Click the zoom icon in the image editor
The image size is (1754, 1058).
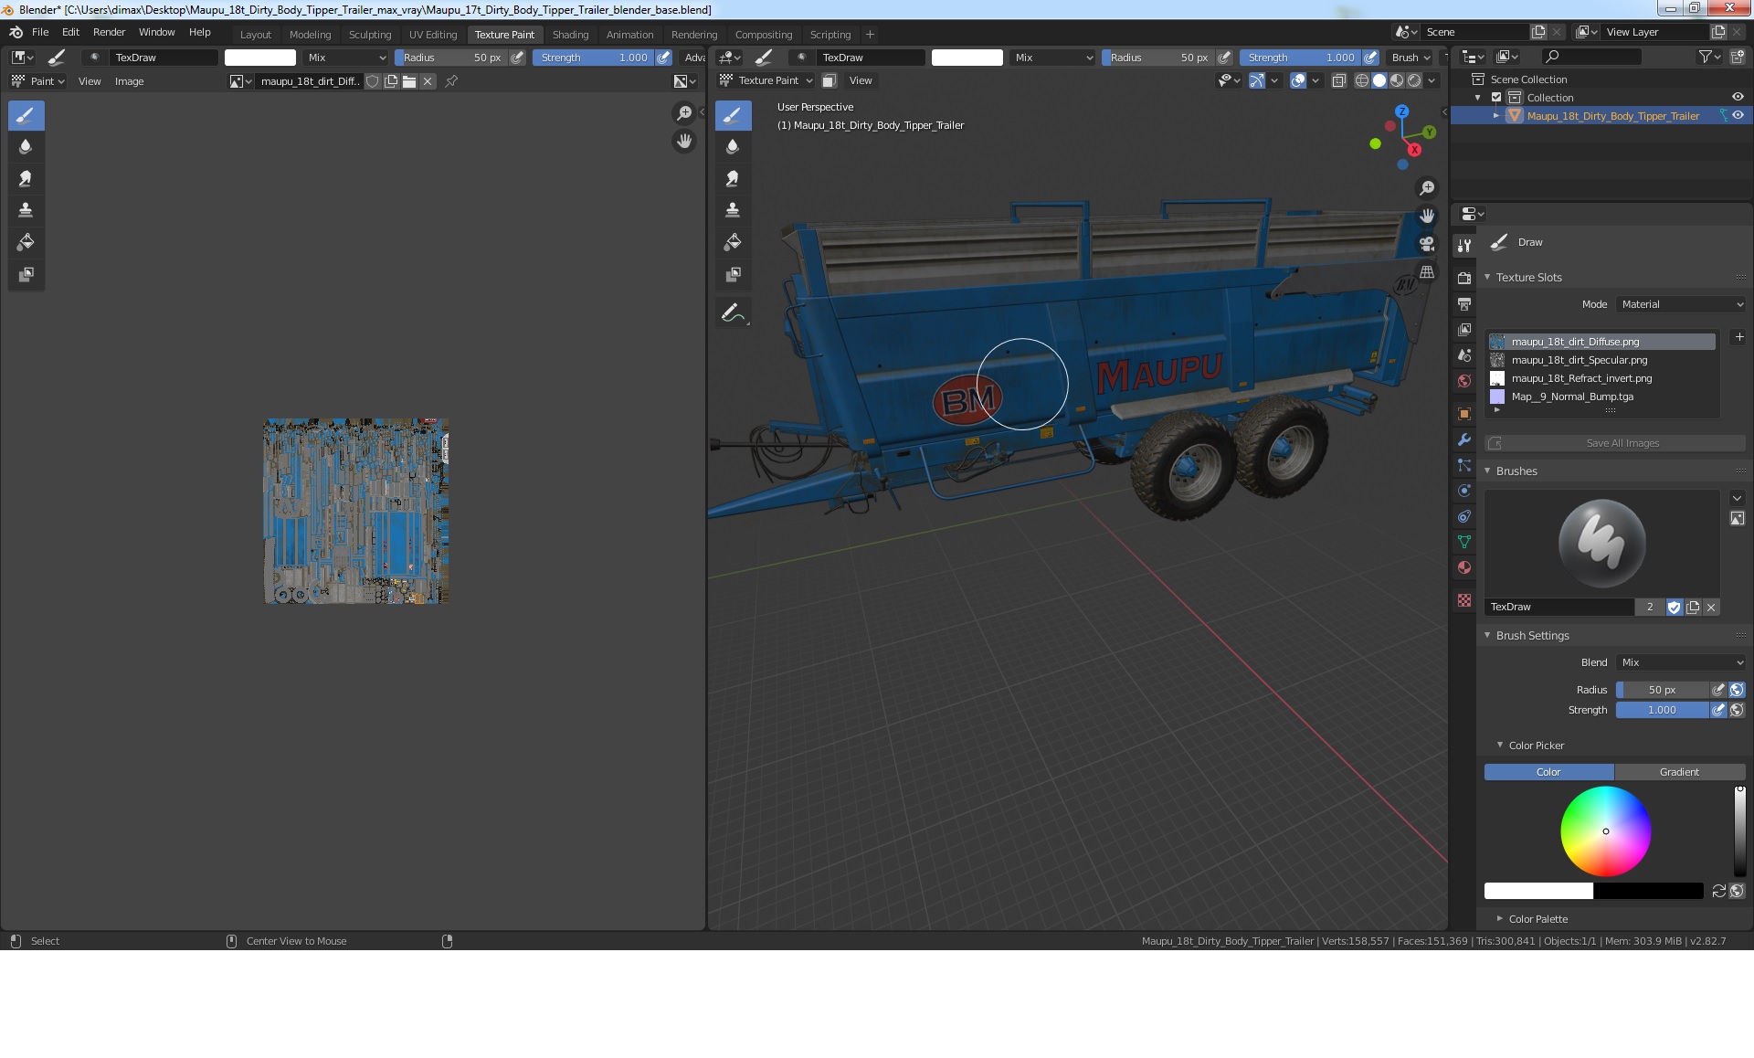point(683,113)
